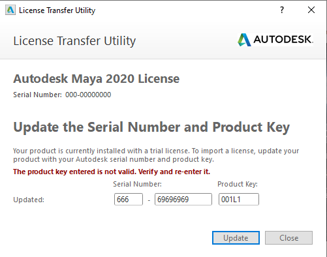Click the Autodesk Maya 2020 License heading
The image size is (327, 257).
[x=97, y=78]
